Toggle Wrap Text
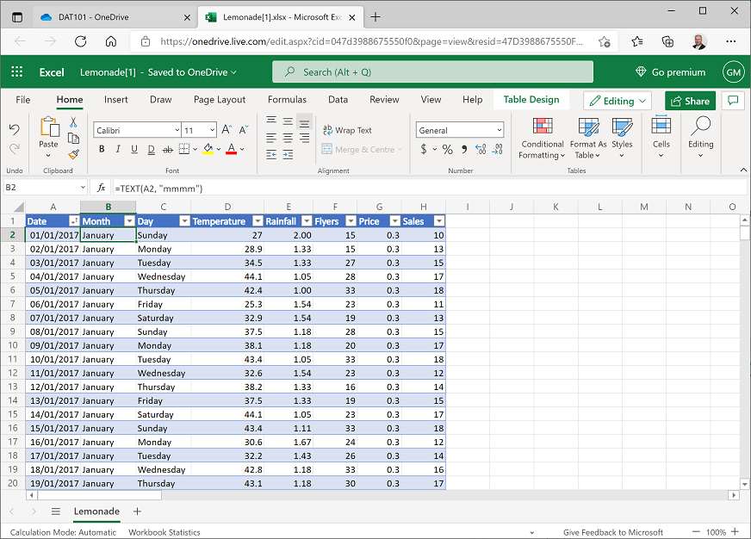 point(348,130)
